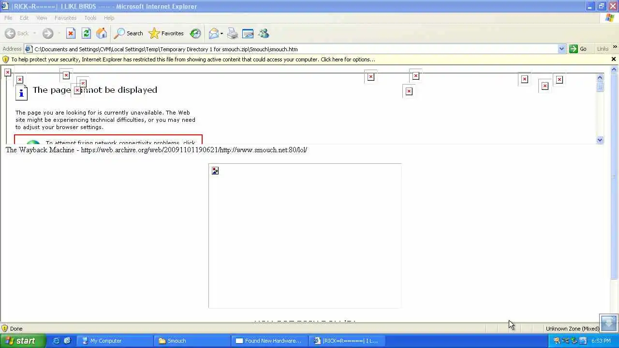The image size is (619, 348).
Task: Switch to Smouch folder taskbar button
Action: (x=192, y=341)
